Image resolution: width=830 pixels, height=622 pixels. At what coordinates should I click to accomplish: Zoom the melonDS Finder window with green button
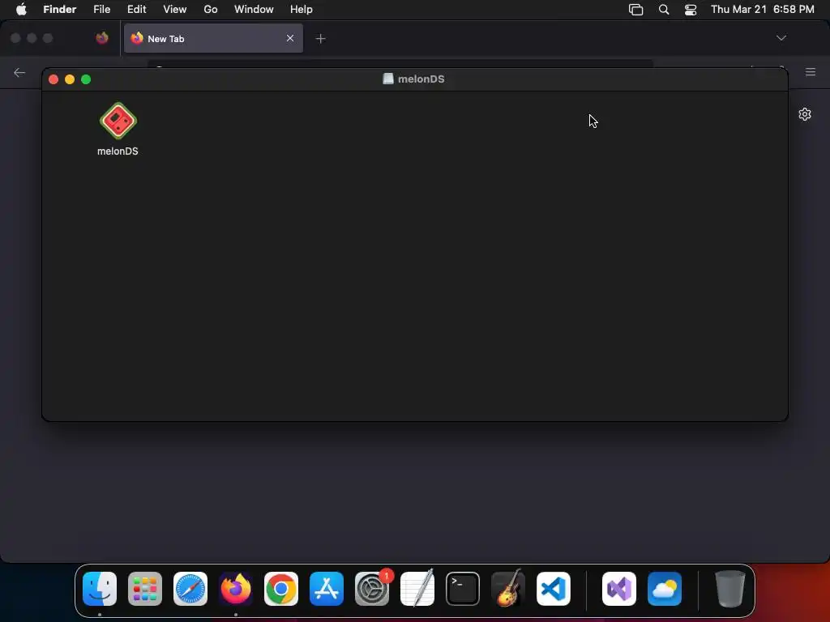86,79
